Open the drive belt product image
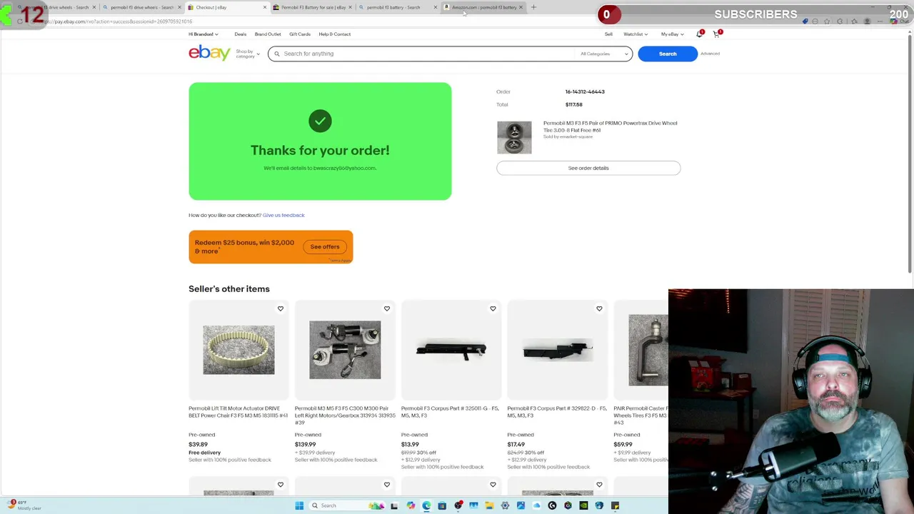The width and height of the screenshot is (914, 514). pos(238,350)
